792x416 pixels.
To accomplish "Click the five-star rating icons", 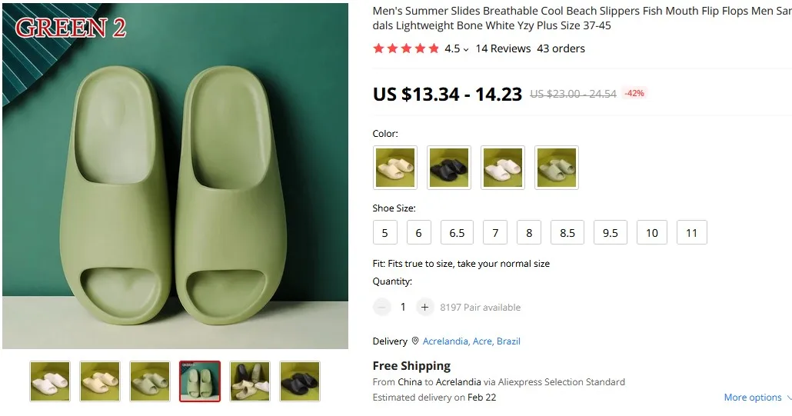I will [x=406, y=48].
